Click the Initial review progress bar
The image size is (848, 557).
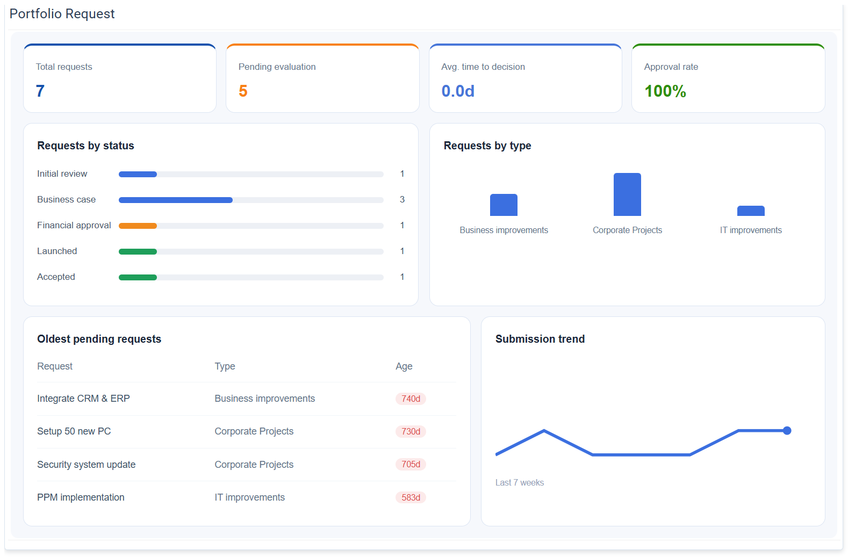pyautogui.click(x=251, y=174)
